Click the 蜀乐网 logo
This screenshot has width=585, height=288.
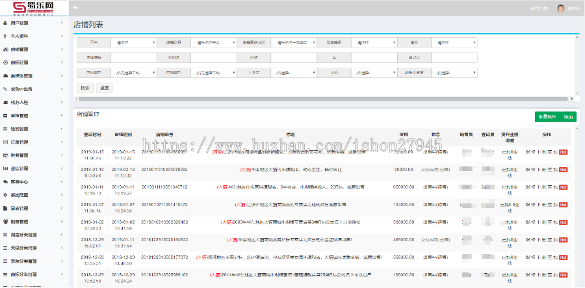[x=34, y=8]
